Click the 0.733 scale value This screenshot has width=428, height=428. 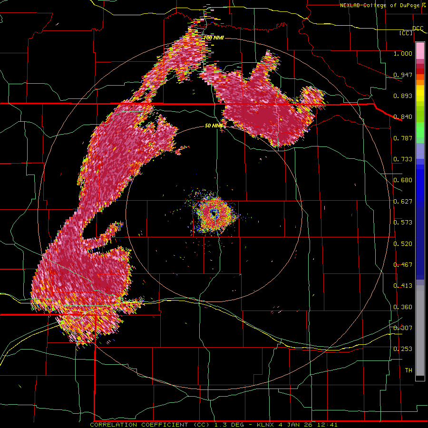tap(403, 159)
